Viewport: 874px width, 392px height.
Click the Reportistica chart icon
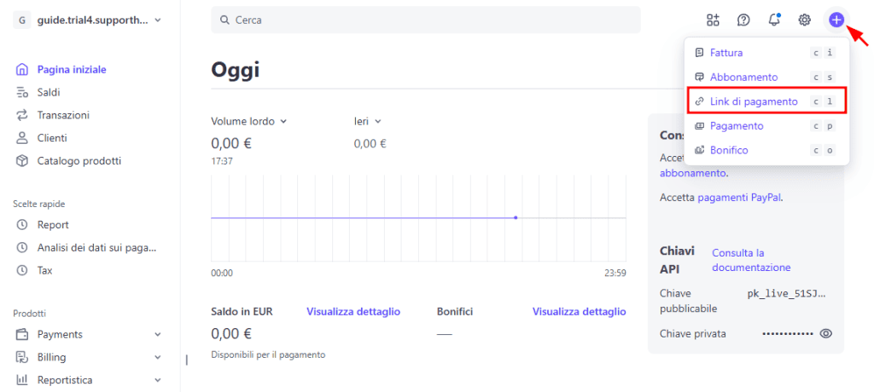(x=21, y=380)
